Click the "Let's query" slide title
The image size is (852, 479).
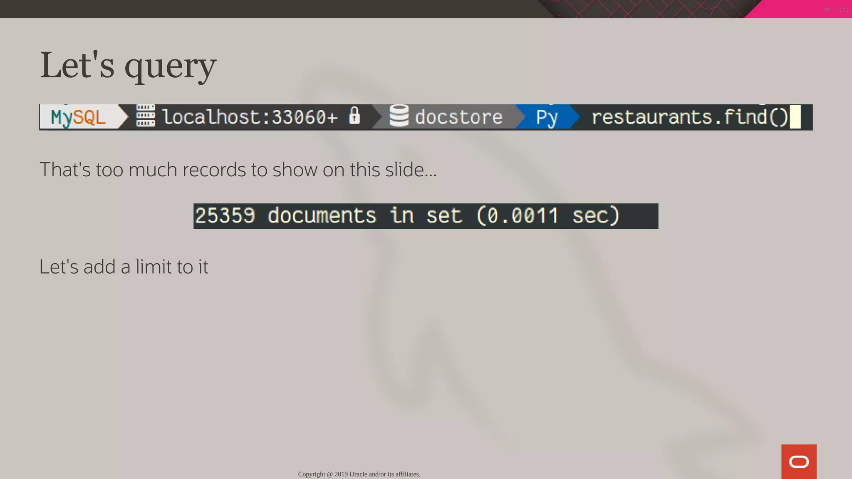pyautogui.click(x=128, y=65)
